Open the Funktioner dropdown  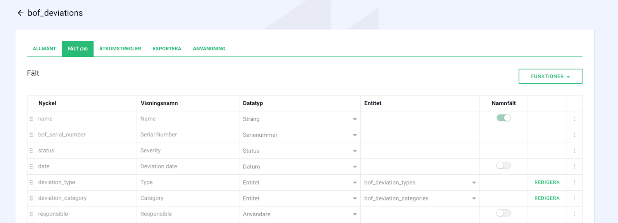[x=550, y=76]
